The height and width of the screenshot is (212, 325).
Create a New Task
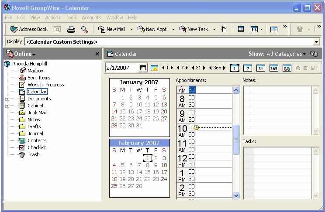coord(194,29)
